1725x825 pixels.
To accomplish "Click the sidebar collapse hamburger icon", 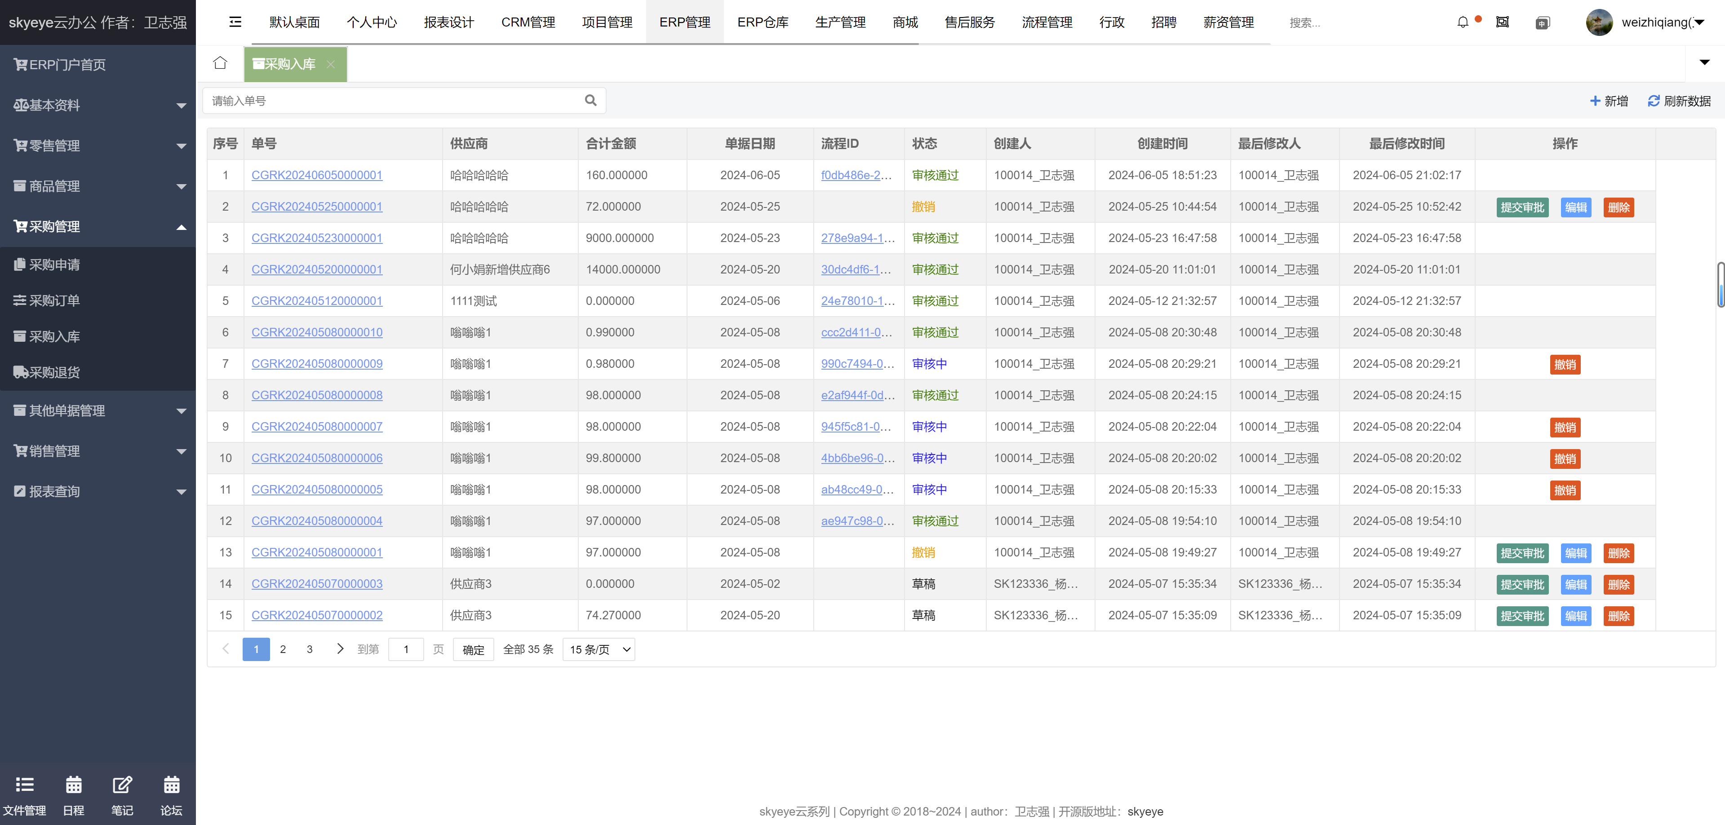I will pyautogui.click(x=235, y=22).
